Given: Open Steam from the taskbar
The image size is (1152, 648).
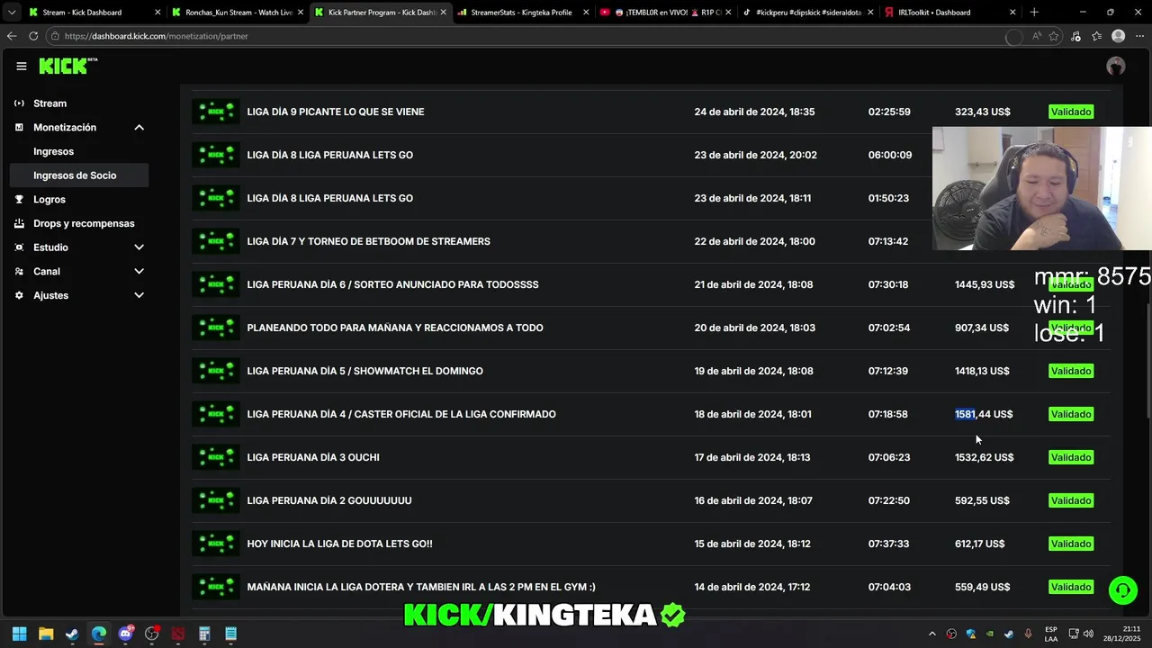Looking at the screenshot, I should click(72, 634).
